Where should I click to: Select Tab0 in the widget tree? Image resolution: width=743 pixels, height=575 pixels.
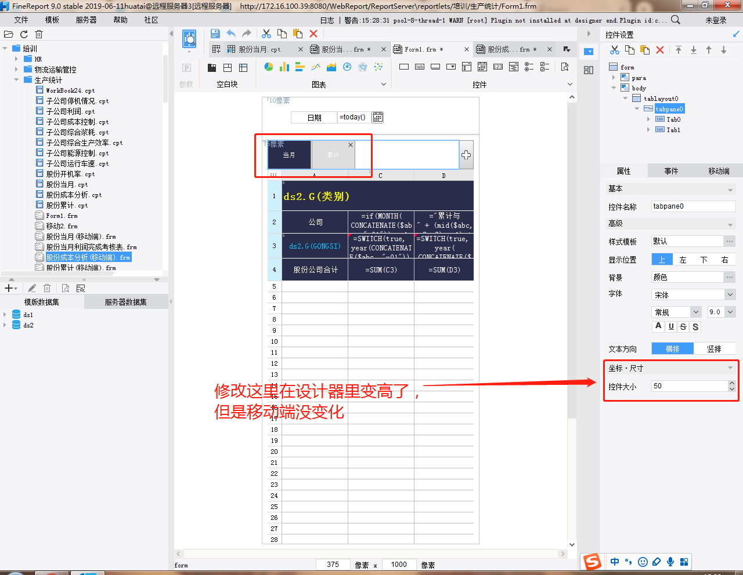click(x=673, y=119)
